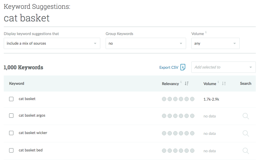
Task: Click the cat basket wicker keyword text
Action: [x=33, y=133]
